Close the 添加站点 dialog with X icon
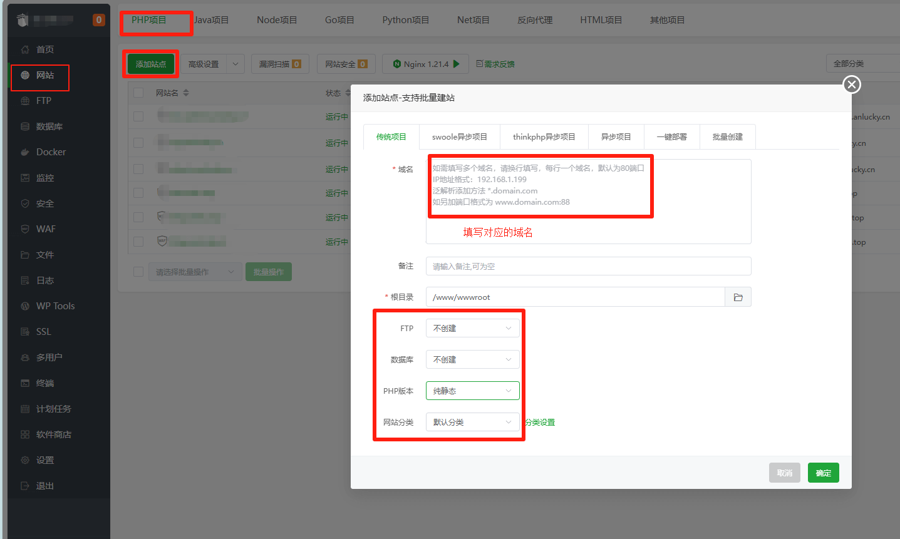This screenshot has height=539, width=900. [x=852, y=85]
